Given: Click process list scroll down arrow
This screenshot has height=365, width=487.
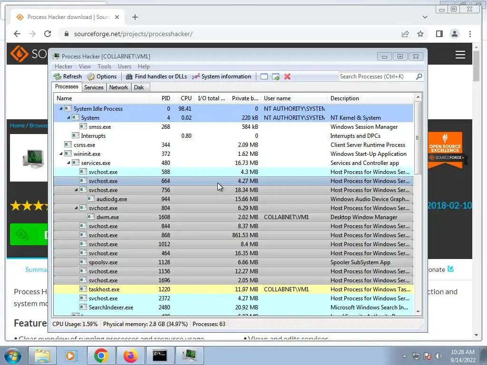Looking at the screenshot, I should pyautogui.click(x=418, y=312).
